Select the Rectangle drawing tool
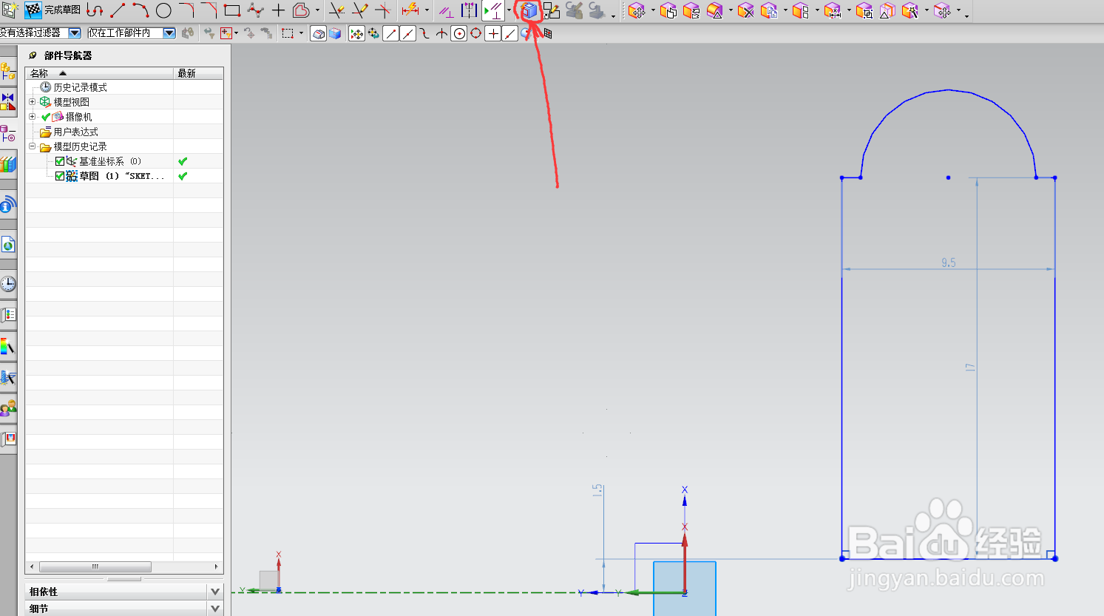 (x=232, y=10)
